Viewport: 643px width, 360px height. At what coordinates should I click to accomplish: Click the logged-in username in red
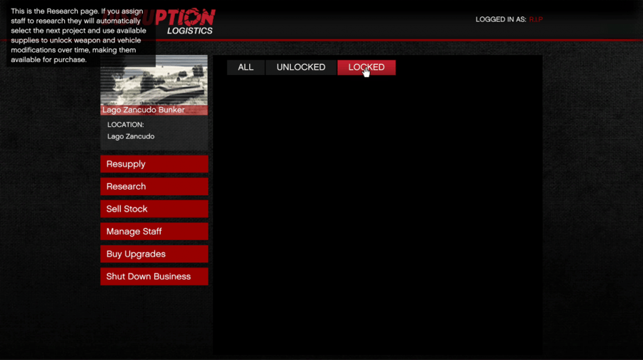(x=536, y=20)
